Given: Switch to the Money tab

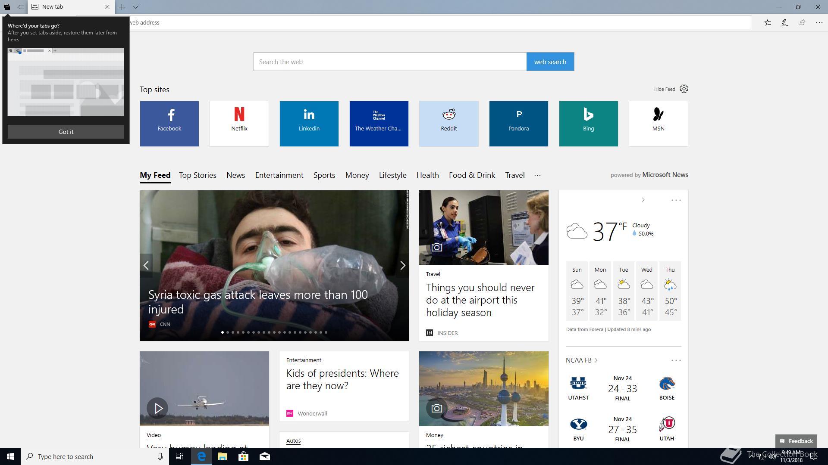Looking at the screenshot, I should 357,175.
